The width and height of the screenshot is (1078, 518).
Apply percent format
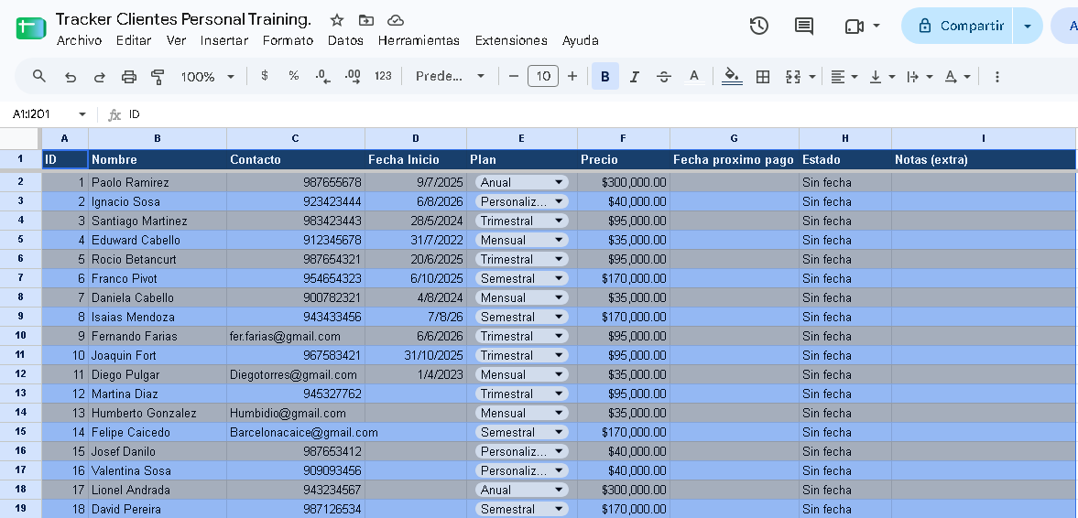(x=294, y=76)
